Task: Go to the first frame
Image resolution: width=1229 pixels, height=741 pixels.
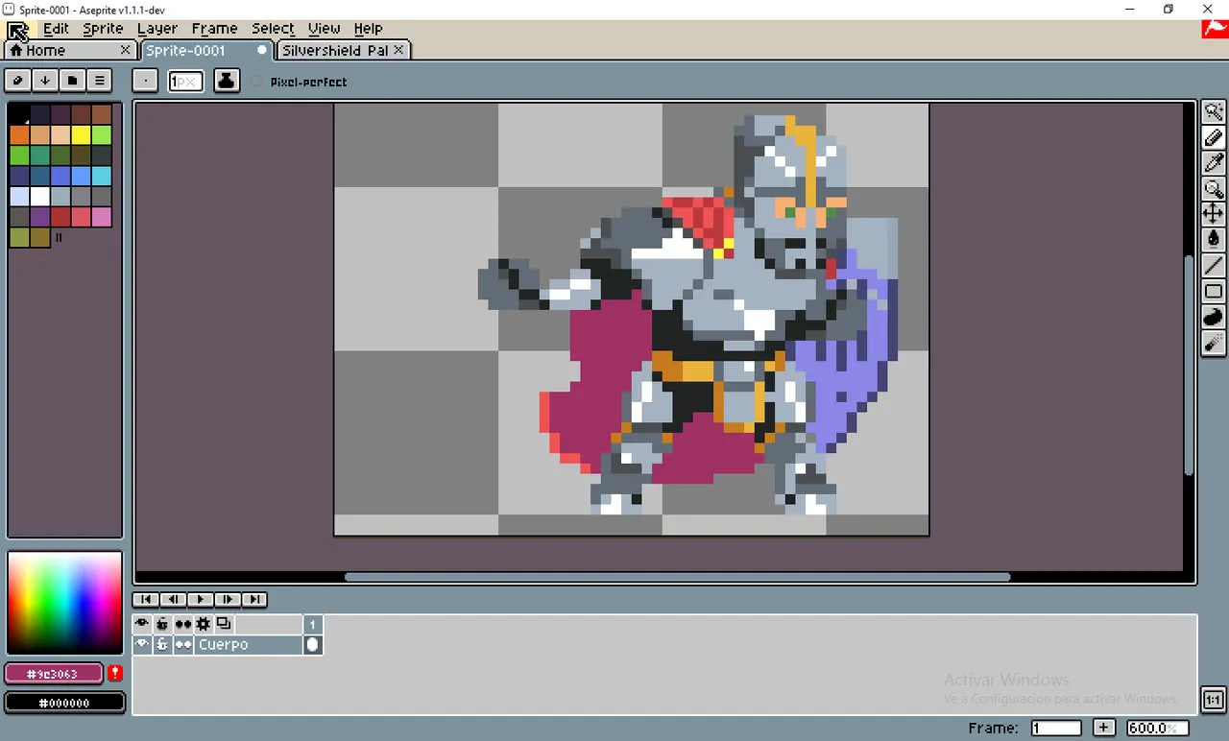Action: pyautogui.click(x=147, y=599)
